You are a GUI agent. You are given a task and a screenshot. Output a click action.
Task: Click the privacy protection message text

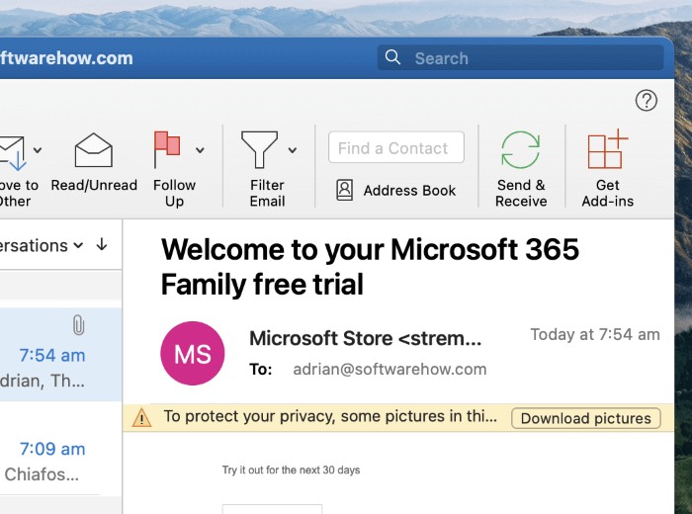330,416
